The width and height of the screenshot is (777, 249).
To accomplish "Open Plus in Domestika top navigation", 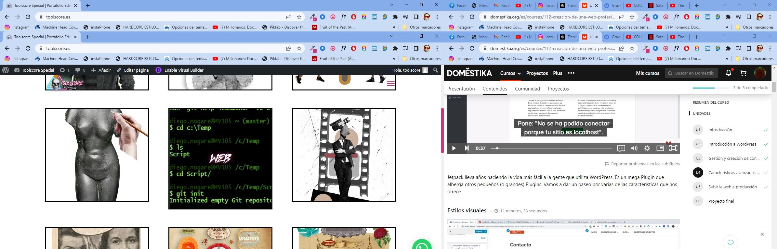I will [x=558, y=73].
